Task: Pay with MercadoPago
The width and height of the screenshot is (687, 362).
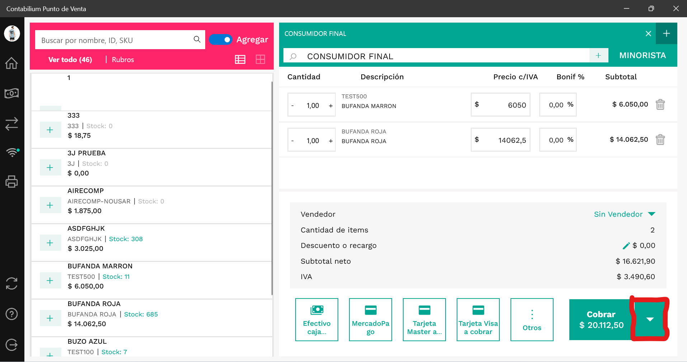Action: [371, 320]
